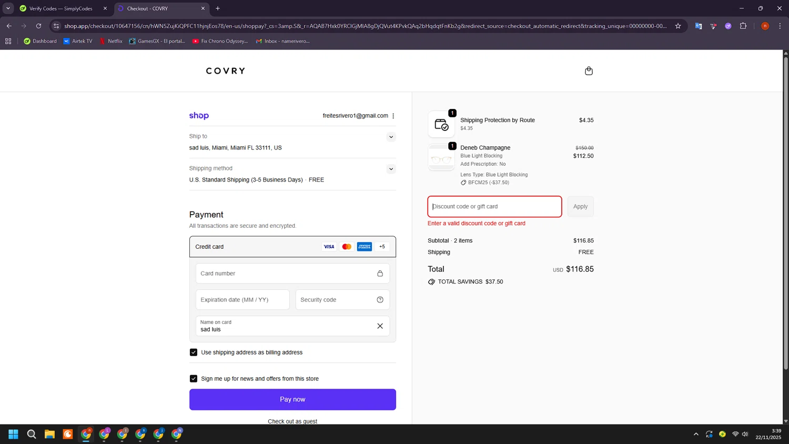Image resolution: width=789 pixels, height=444 pixels.
Task: Toggle Use shipping address as billing address
Action: (x=194, y=352)
